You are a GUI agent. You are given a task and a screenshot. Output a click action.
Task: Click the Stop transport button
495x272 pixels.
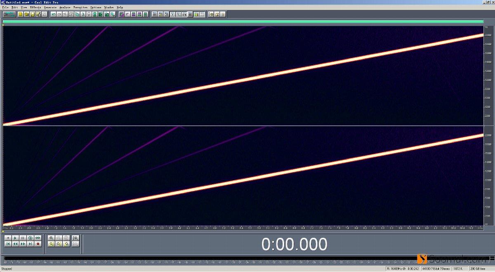pyautogui.click(x=8, y=238)
